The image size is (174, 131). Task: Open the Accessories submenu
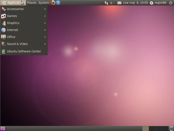coord(24,9)
